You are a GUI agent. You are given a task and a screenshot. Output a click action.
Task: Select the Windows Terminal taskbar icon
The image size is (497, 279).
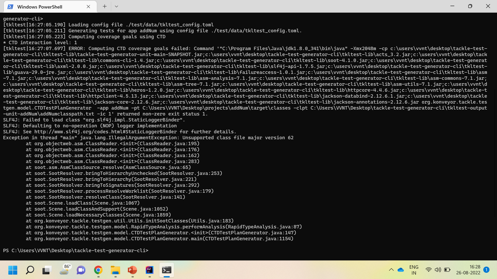[x=166, y=270]
